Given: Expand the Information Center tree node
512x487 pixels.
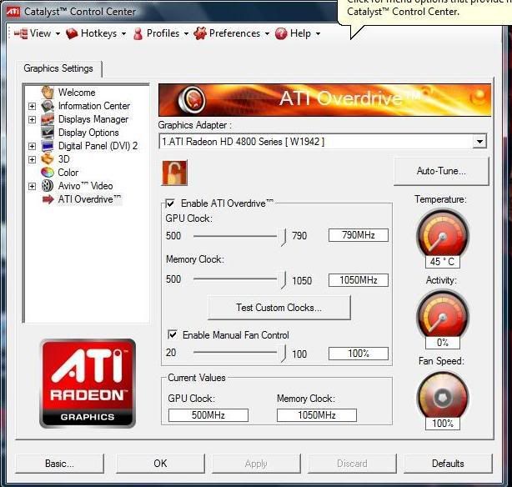Looking at the screenshot, I should coord(32,106).
